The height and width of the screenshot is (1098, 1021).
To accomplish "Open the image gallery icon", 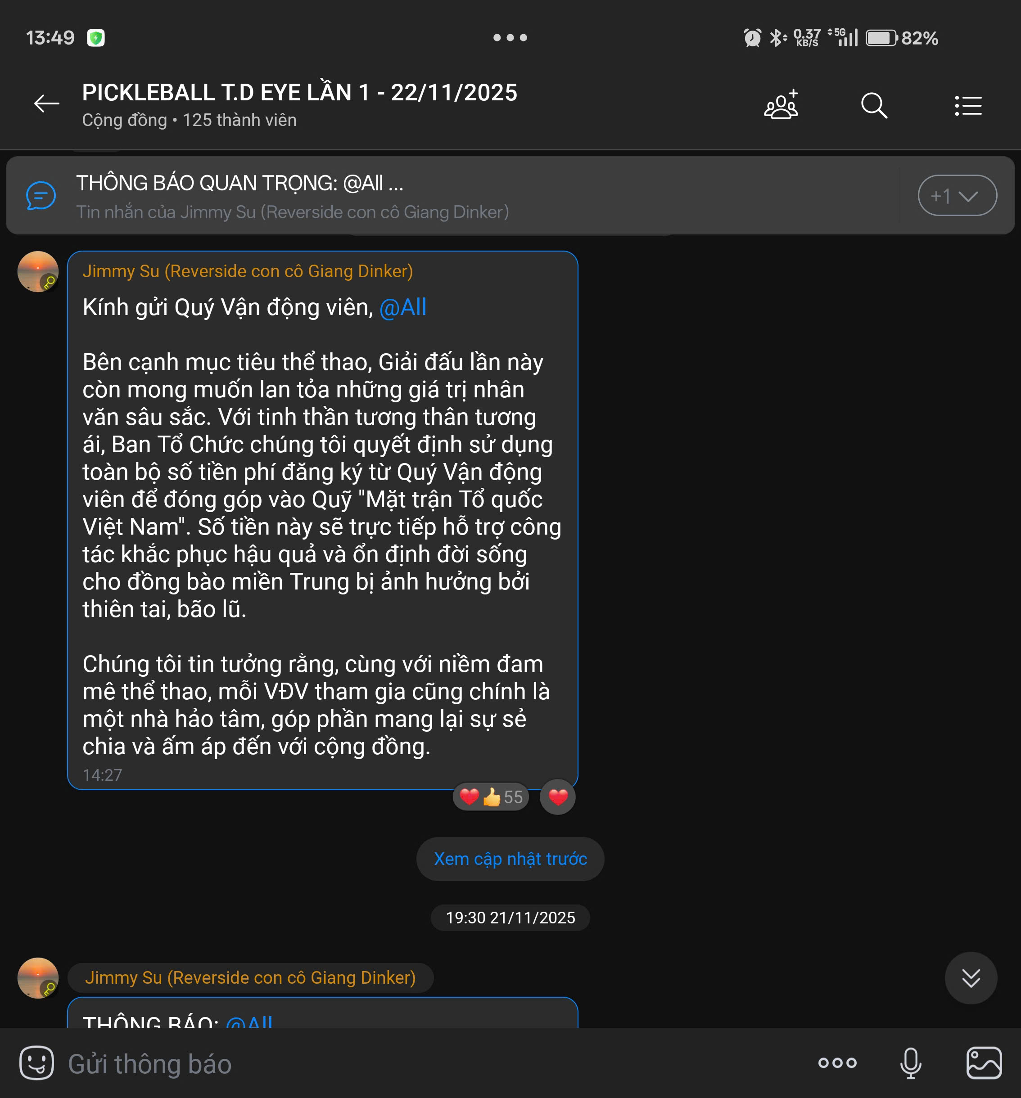I will (984, 1062).
